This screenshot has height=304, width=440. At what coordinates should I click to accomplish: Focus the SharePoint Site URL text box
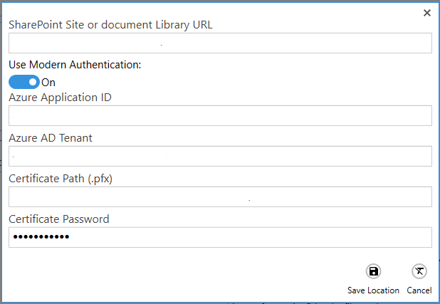click(220, 43)
